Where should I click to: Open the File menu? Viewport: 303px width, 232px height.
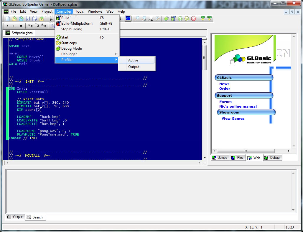[x=13, y=11]
